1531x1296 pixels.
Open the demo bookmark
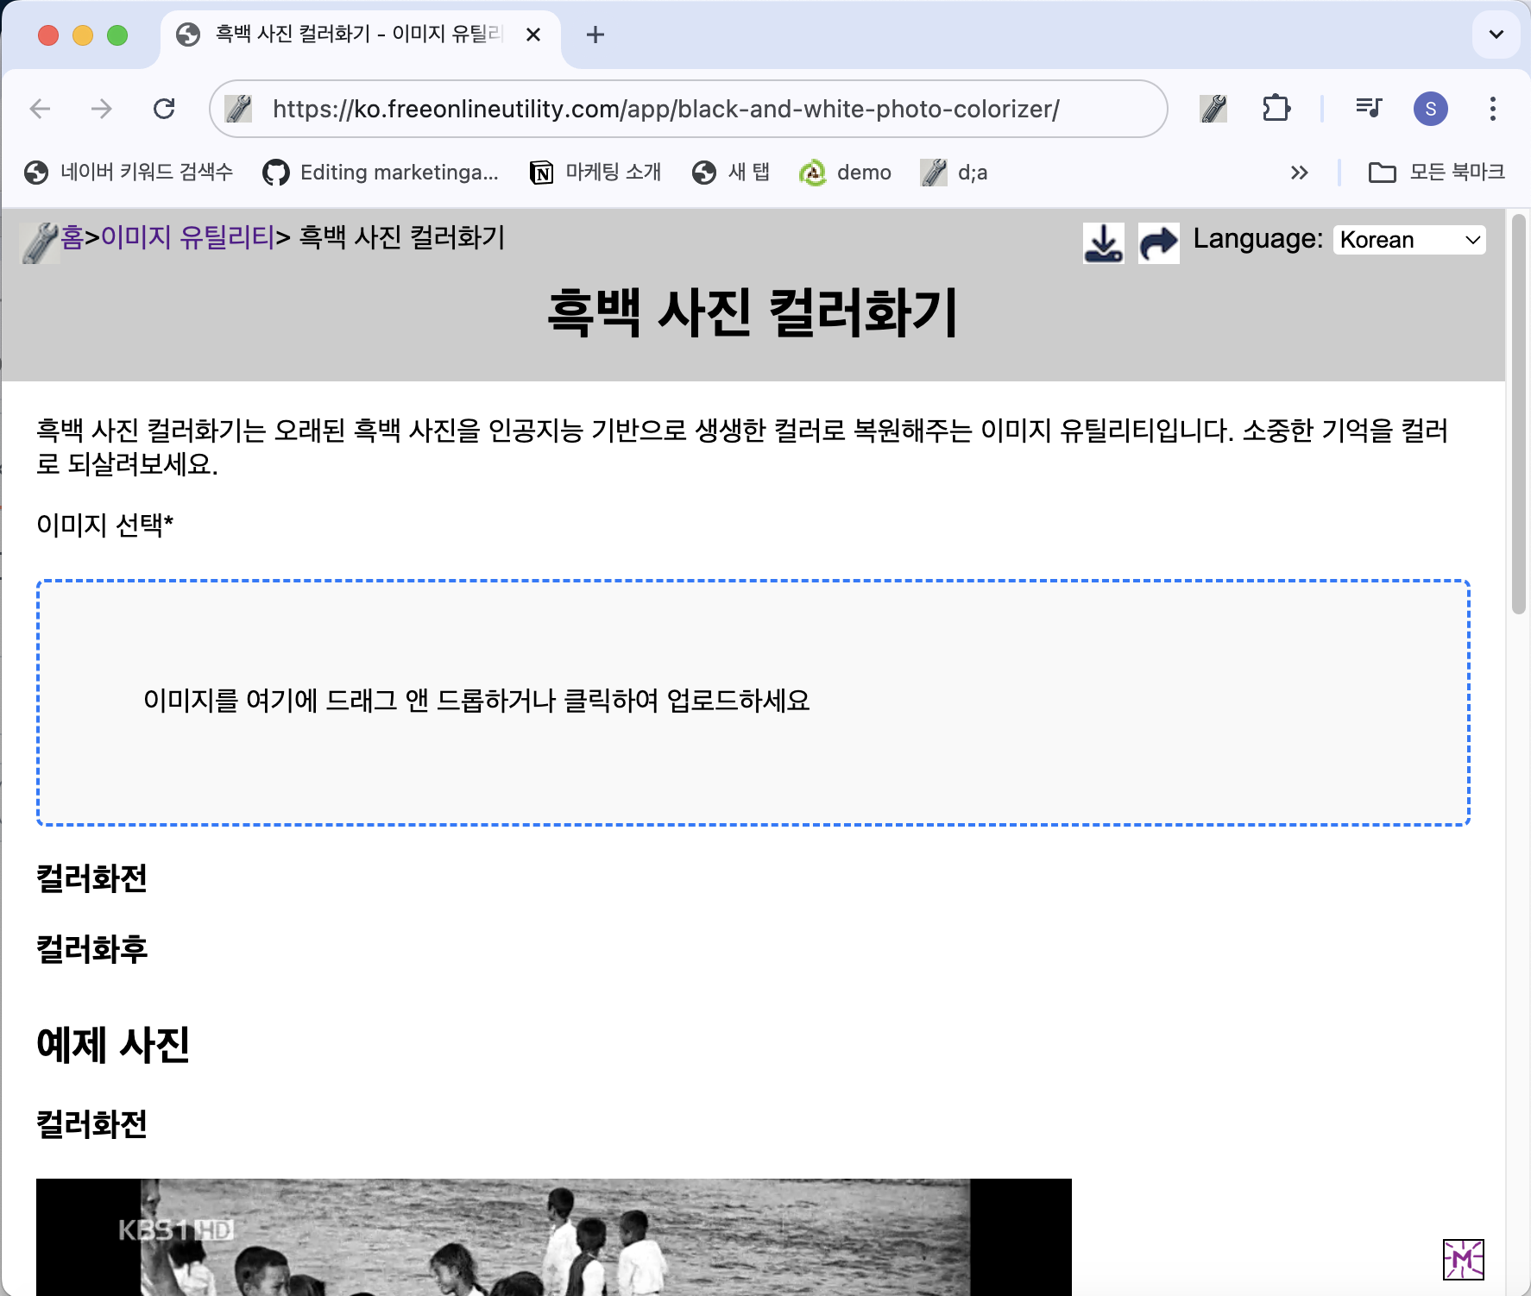pyautogui.click(x=846, y=173)
